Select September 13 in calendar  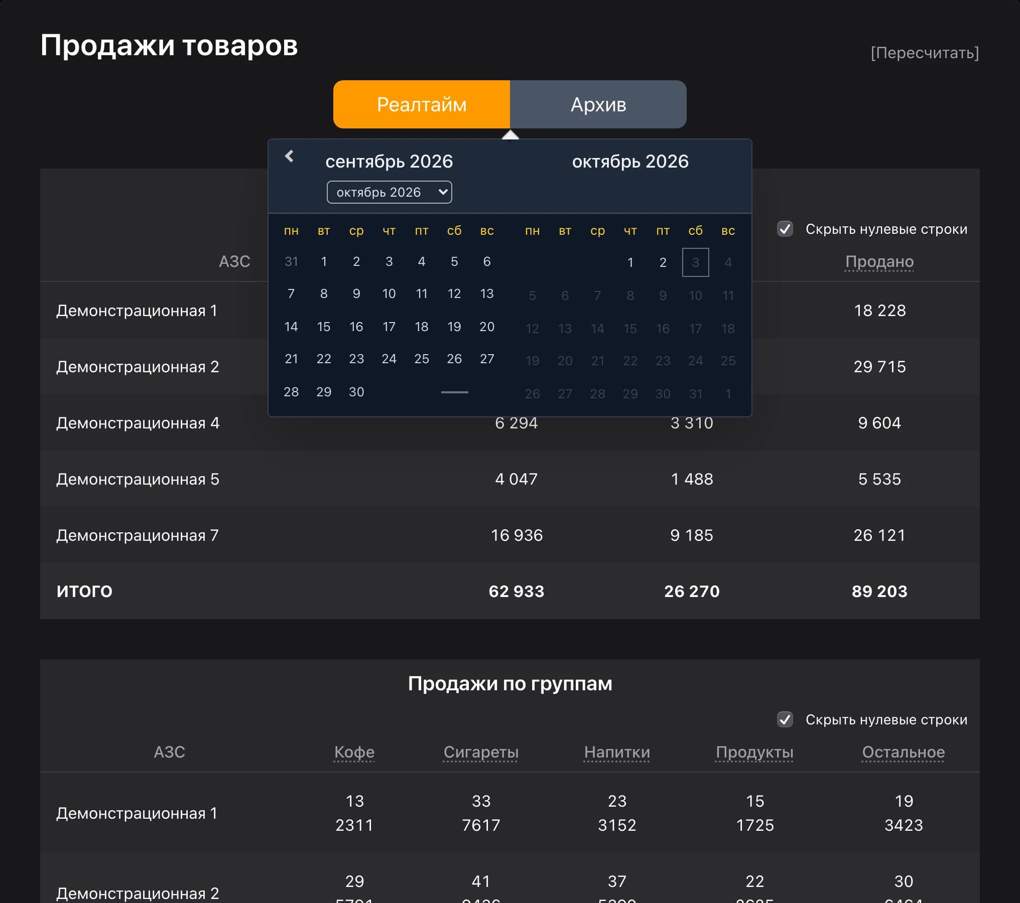(487, 293)
